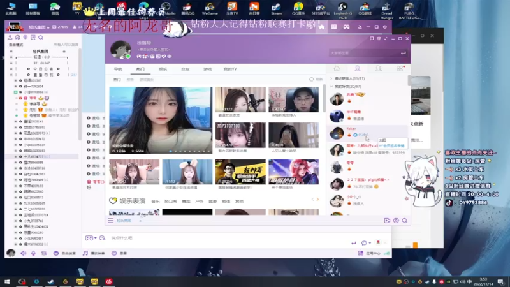Click the circular target icon at YY window bottom right
This screenshot has width=510, height=287.
click(x=396, y=221)
